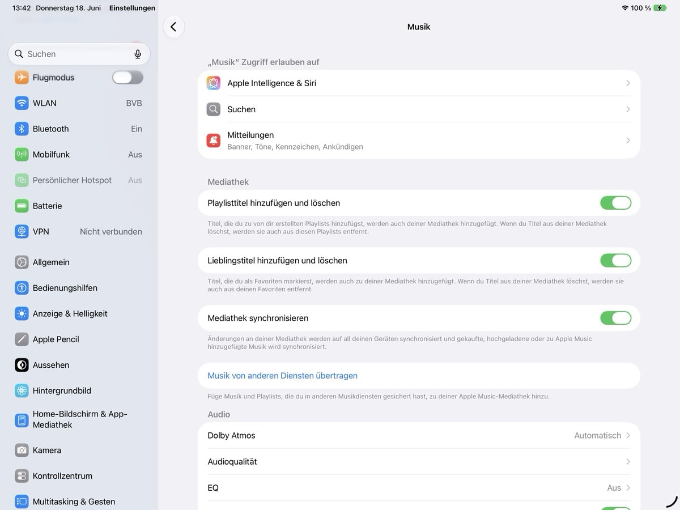This screenshot has height=510, width=680.
Task: Tap the Persönlicher Hotspot icon
Action: click(x=22, y=180)
